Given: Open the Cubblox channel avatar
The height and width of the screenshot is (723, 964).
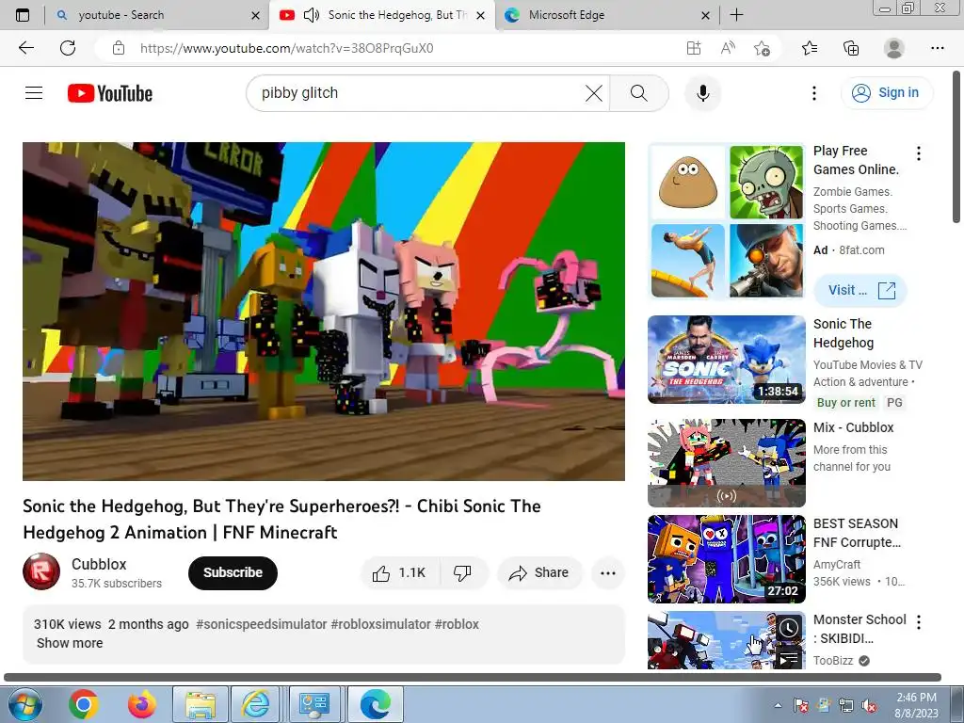Looking at the screenshot, I should 41,571.
